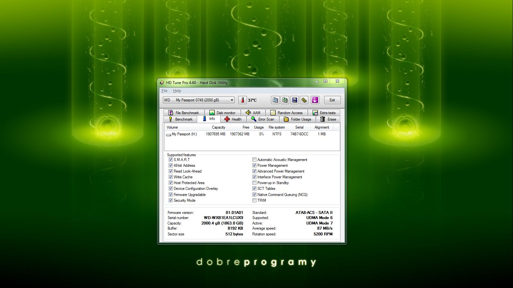Click serial number WD-WXB1EA1LCUX9
This screenshot has height=288, width=513.
point(223,218)
